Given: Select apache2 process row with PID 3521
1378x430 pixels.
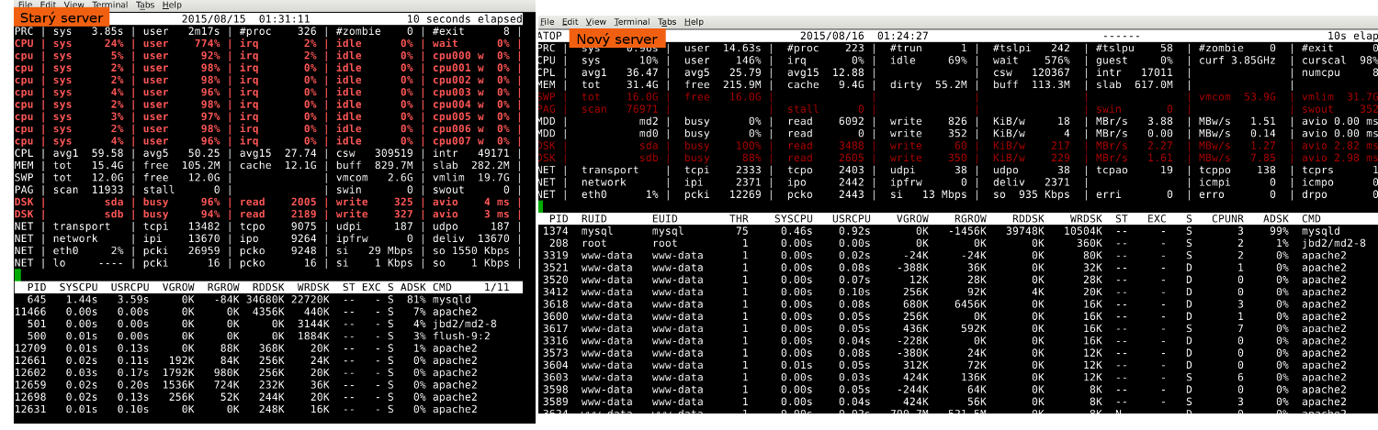Looking at the screenshot, I should click(955, 269).
